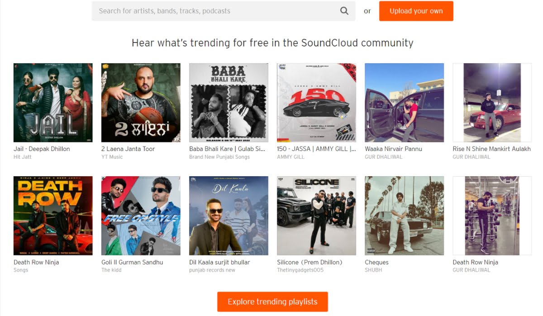Click the search magnifier icon
The height and width of the screenshot is (316, 543).
[344, 11]
